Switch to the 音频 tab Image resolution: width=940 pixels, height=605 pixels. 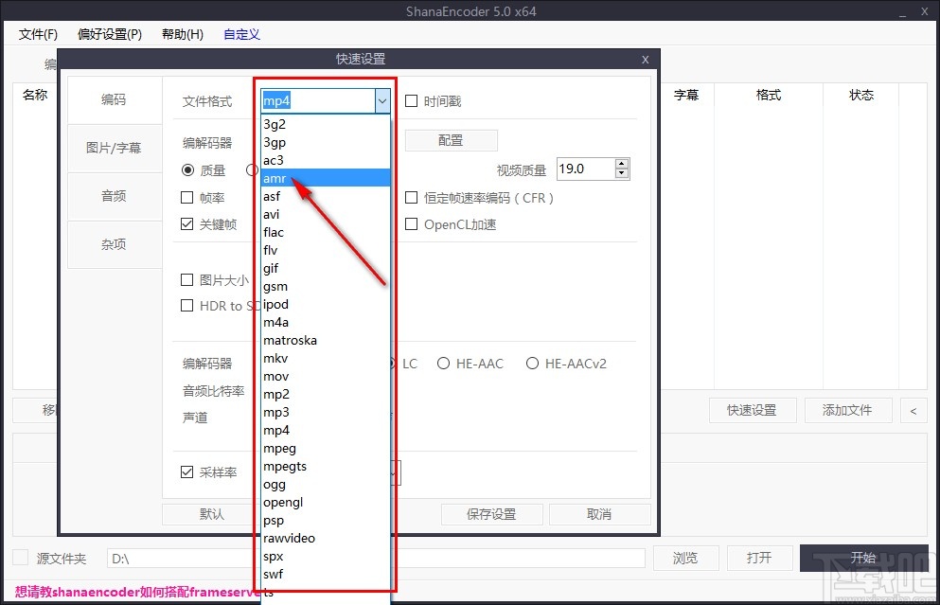coord(114,196)
